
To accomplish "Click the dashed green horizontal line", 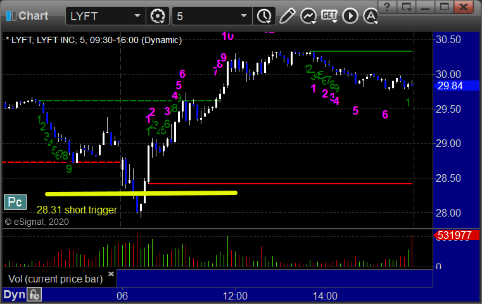I will (x=129, y=101).
